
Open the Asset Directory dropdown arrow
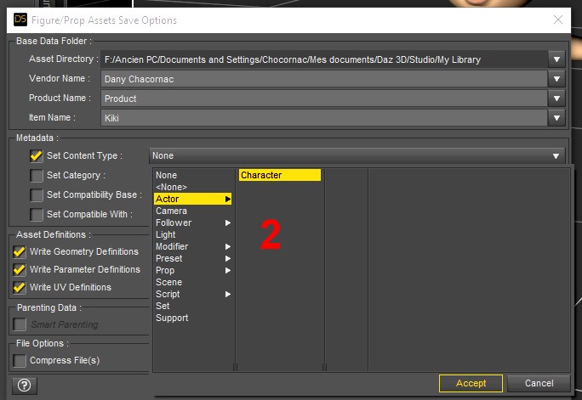tap(556, 59)
